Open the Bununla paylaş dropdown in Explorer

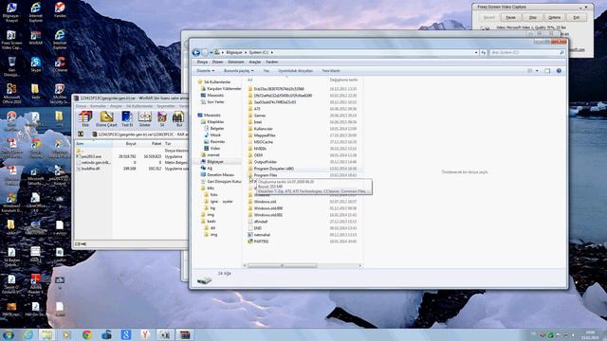pos(238,71)
